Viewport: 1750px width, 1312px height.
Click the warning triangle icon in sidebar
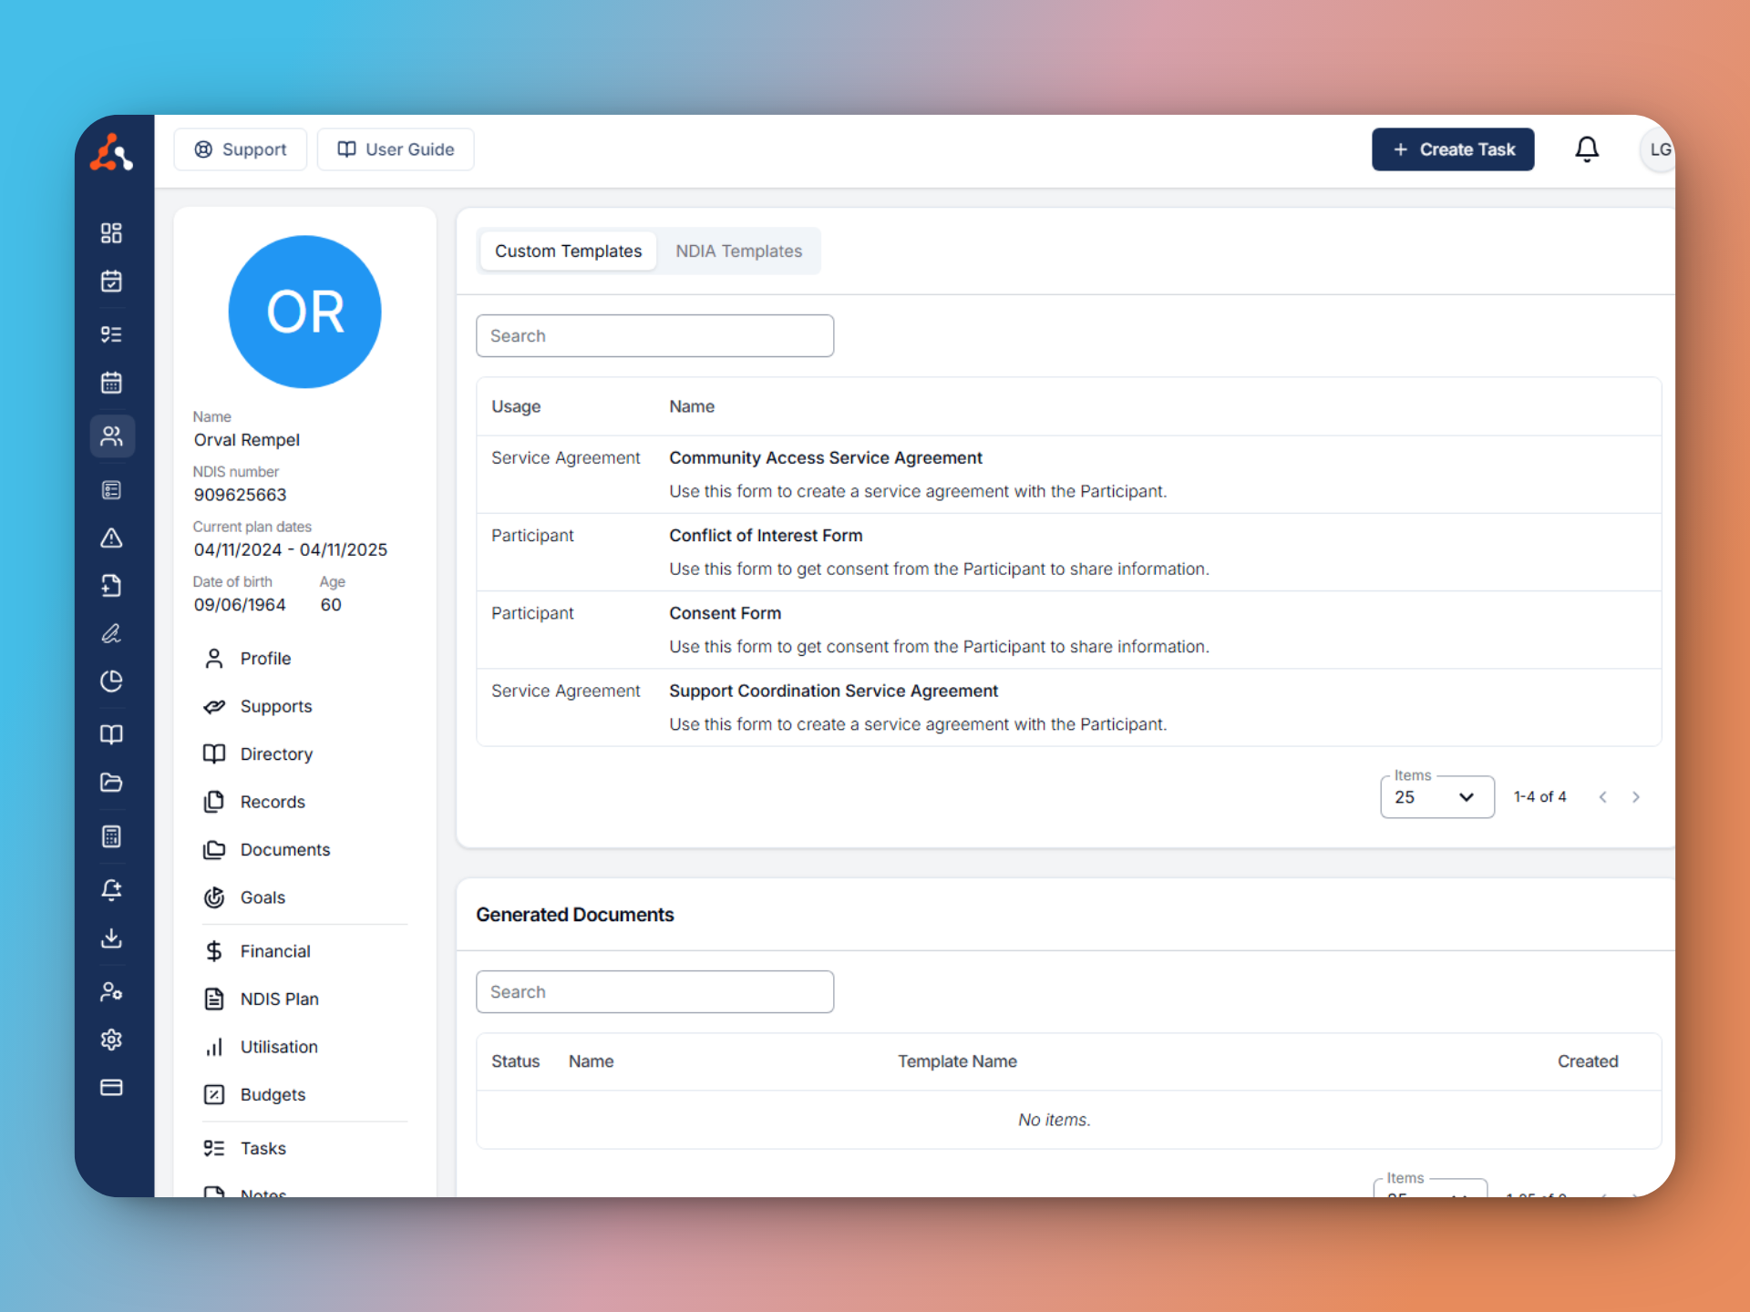(x=111, y=538)
